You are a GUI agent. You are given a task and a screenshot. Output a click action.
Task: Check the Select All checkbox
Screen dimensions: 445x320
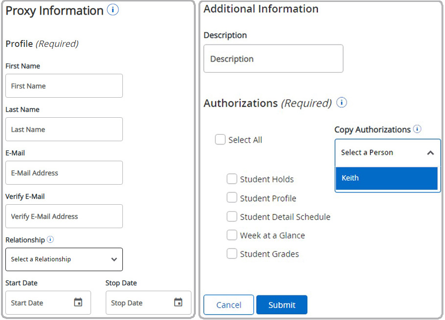pyautogui.click(x=220, y=140)
